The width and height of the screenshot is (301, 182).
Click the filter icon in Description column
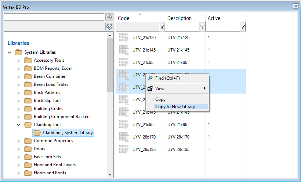(202, 27)
